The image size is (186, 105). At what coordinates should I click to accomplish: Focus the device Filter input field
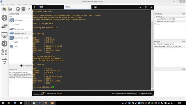(x=21, y=17)
